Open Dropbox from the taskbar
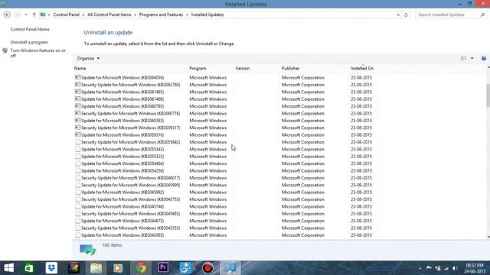This screenshot has height=275, width=490. tap(51, 268)
